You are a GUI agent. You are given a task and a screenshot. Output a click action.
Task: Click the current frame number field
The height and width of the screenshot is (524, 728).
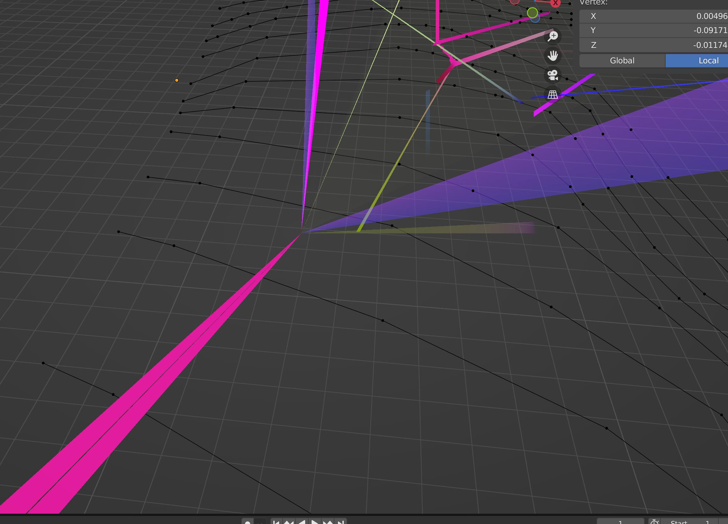click(x=620, y=522)
